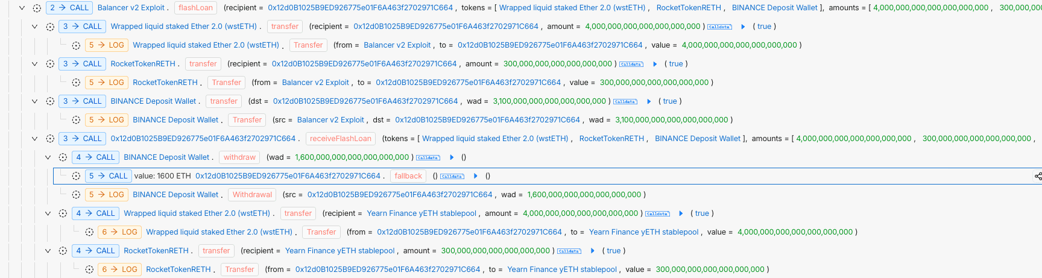
Task: Open the Balancer v2 Exploit contract link in the flashLoan row
Action: (x=131, y=8)
